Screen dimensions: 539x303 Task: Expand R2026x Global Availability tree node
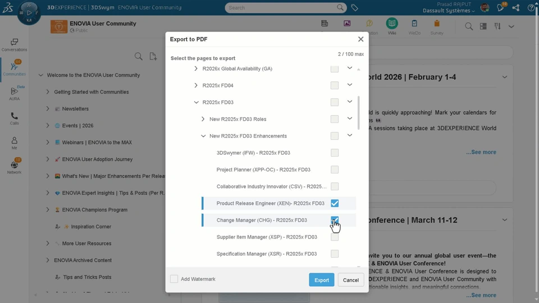196,68
